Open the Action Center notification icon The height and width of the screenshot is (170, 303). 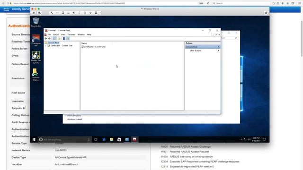pyautogui.click(x=264, y=139)
